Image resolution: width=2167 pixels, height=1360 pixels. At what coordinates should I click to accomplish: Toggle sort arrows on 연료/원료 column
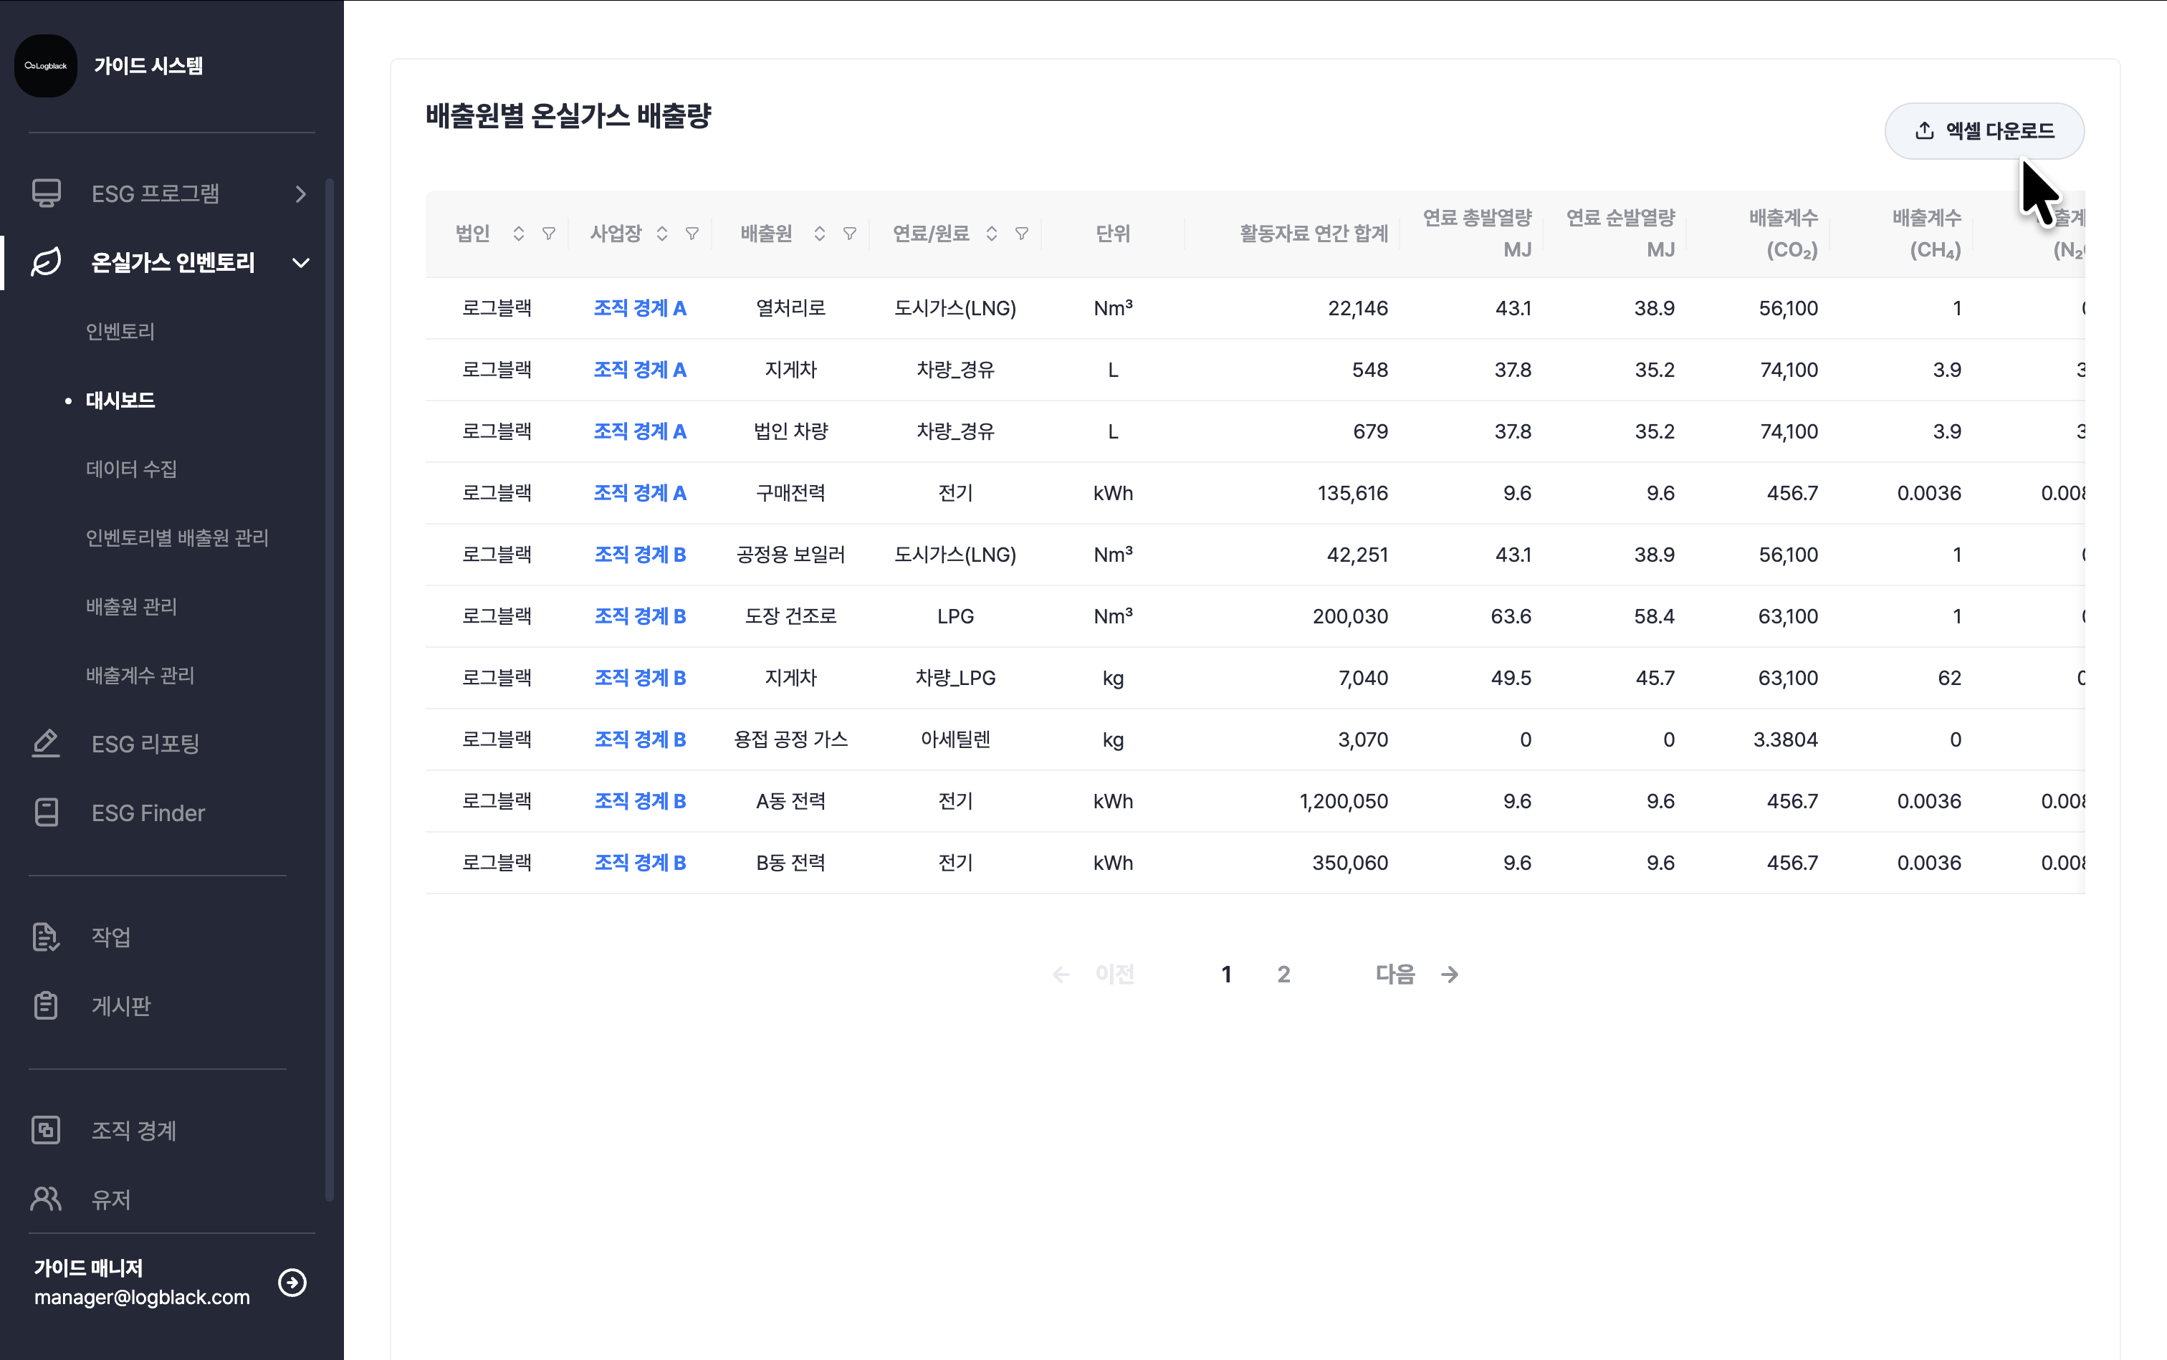991,234
